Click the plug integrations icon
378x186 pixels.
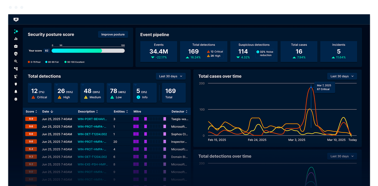pos(16,84)
